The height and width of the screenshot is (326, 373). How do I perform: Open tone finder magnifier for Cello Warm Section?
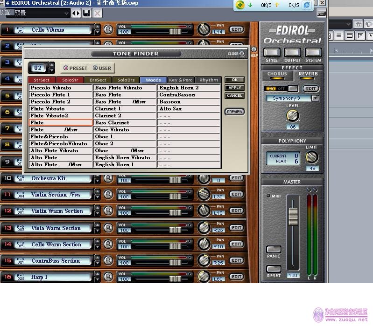coord(108,244)
